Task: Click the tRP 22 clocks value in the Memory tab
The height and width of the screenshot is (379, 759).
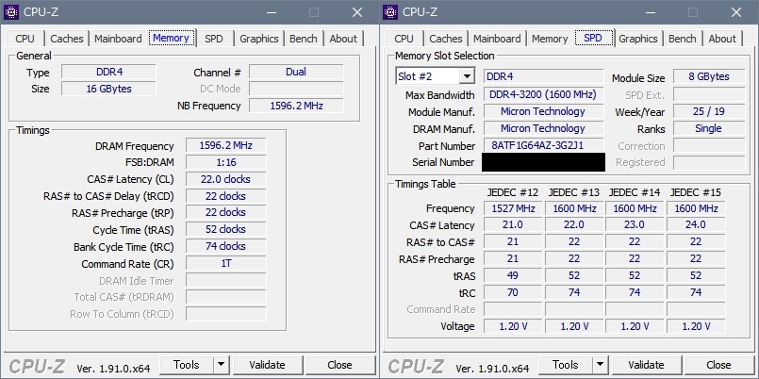Action: [225, 212]
